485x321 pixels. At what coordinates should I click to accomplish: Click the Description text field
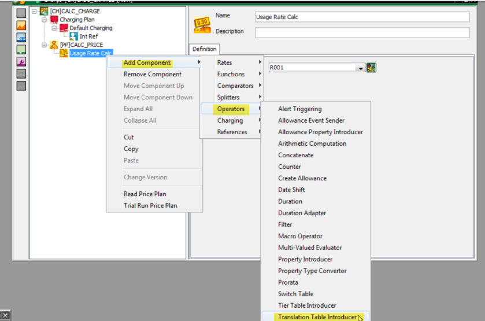point(362,32)
